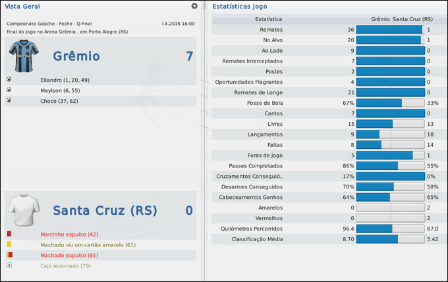
Task: Click the Santa Cruz white shirt icon
Action: pyautogui.click(x=24, y=211)
